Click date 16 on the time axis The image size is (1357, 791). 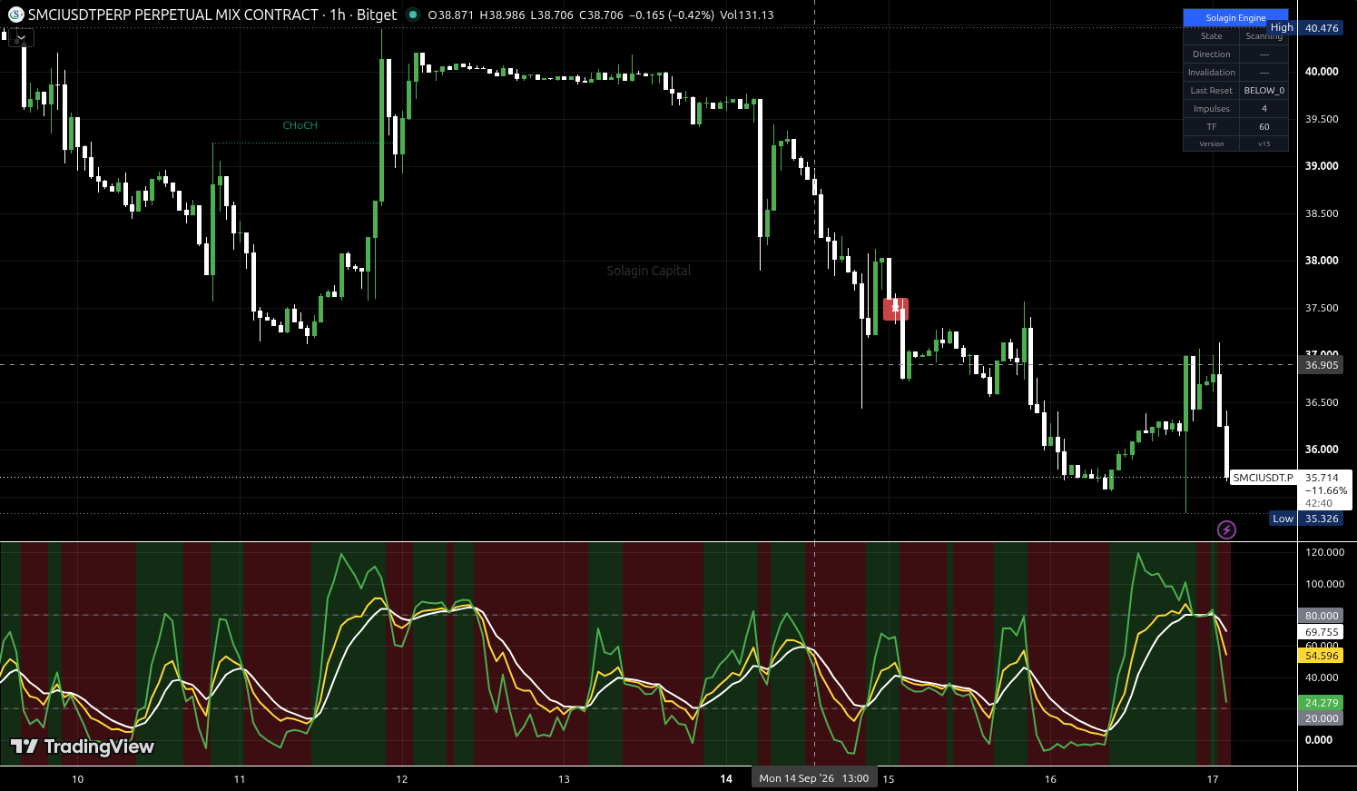(x=1051, y=779)
